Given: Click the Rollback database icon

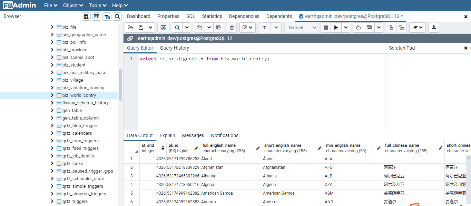Looking at the screenshot, I should click(x=401, y=28).
